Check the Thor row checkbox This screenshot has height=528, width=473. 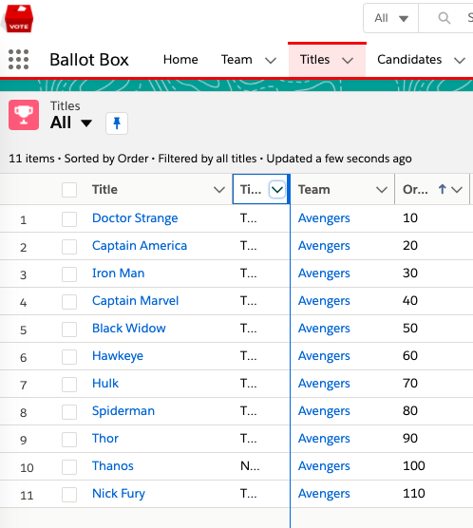[x=69, y=440]
